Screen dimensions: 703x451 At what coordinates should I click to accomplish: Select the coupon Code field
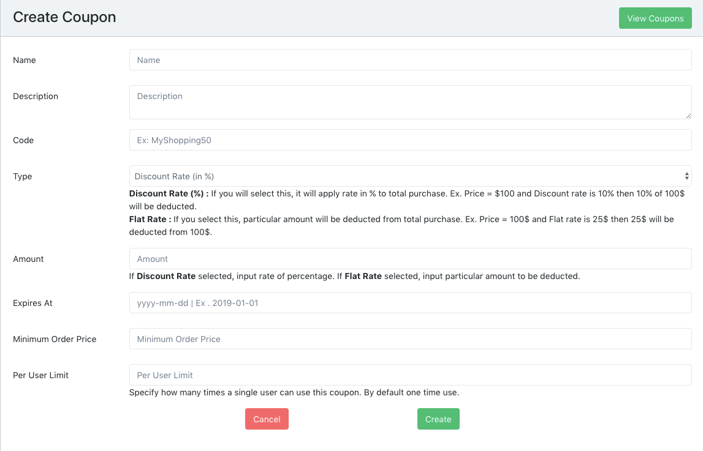(x=410, y=140)
